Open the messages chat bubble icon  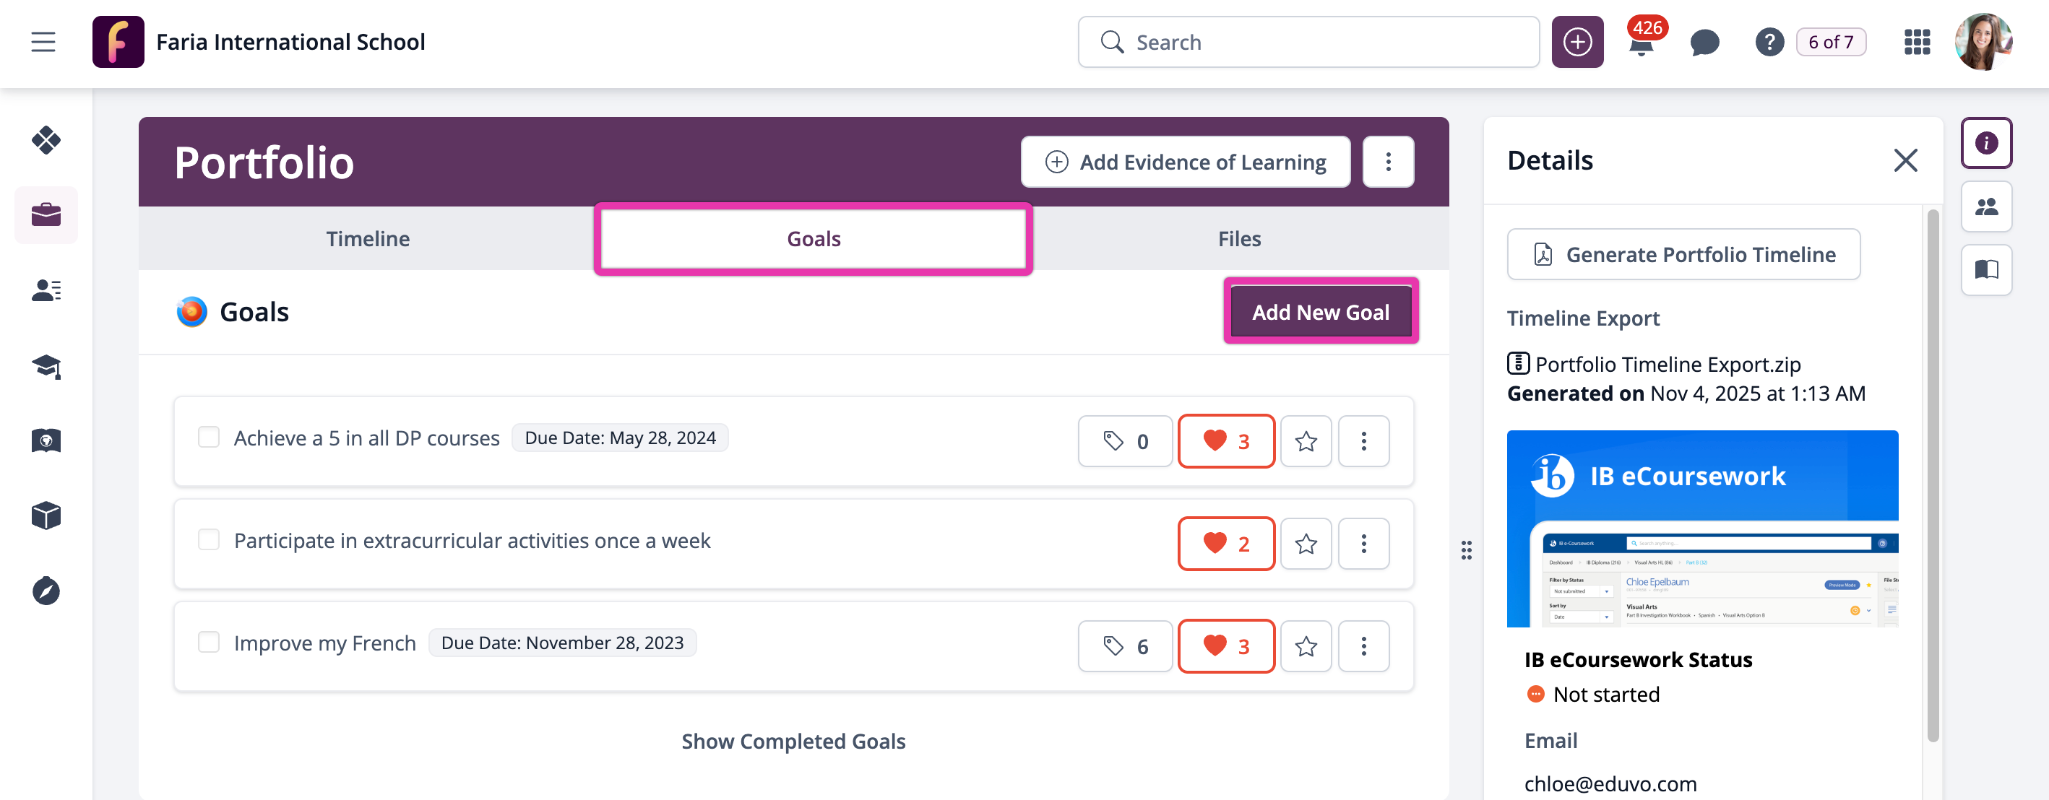tap(1704, 42)
